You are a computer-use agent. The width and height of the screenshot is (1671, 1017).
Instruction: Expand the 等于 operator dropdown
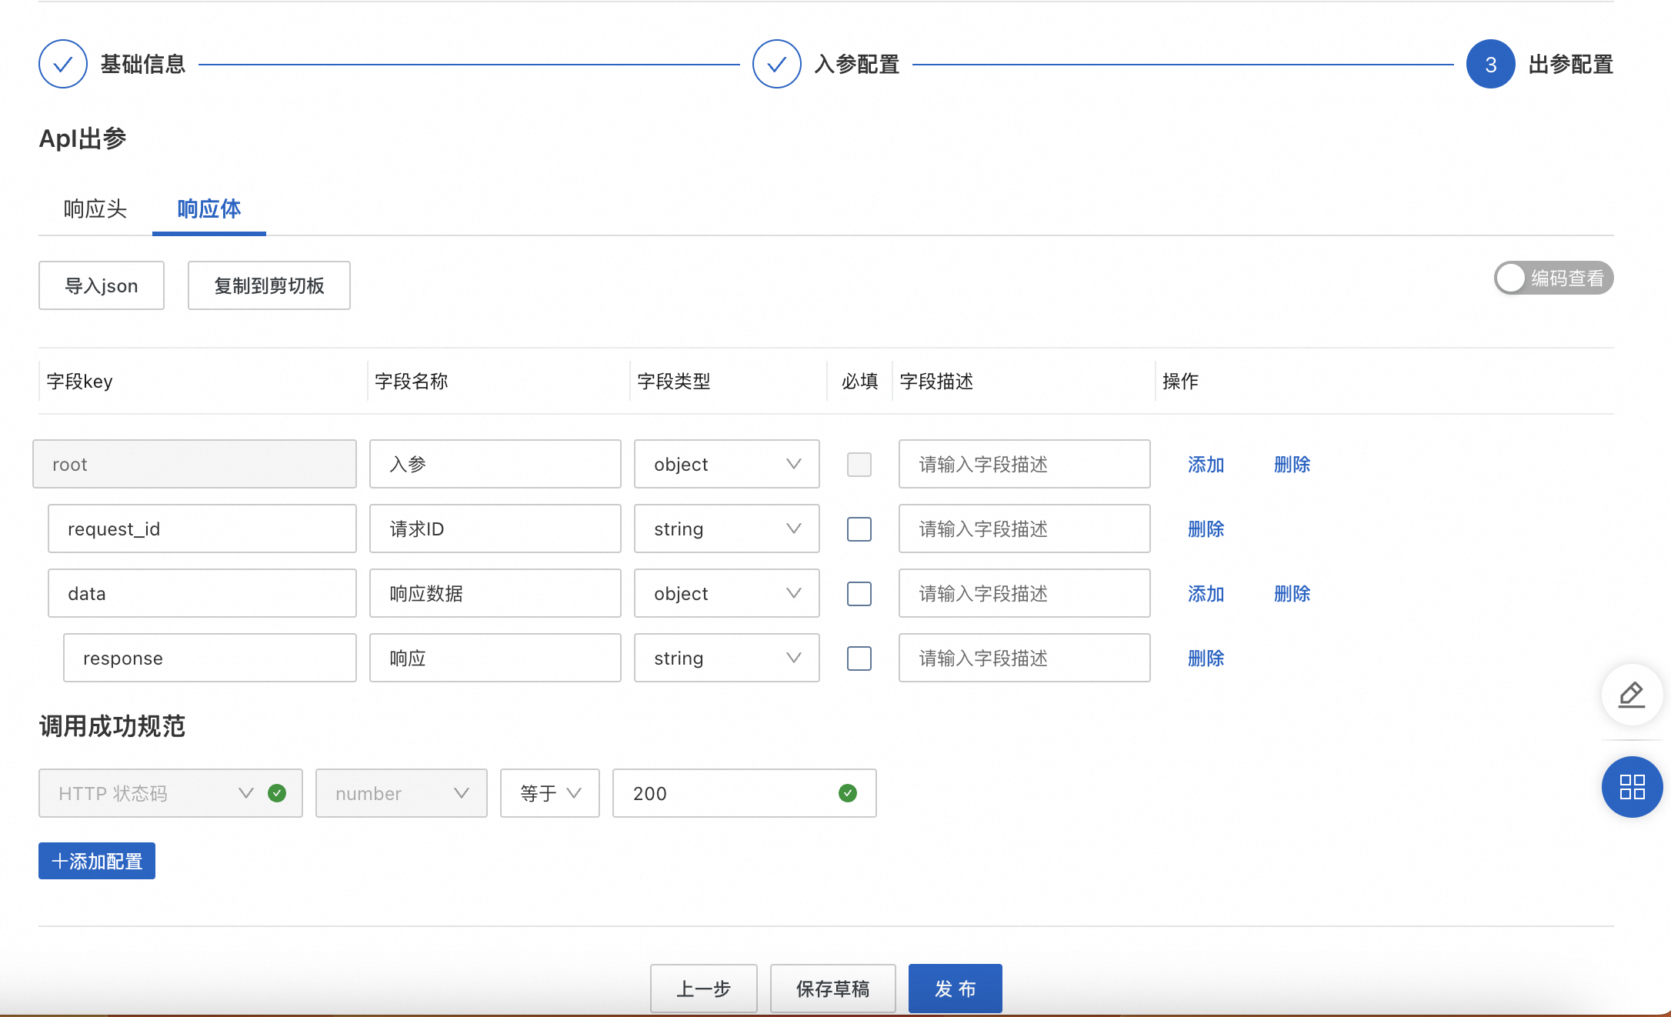coord(549,793)
